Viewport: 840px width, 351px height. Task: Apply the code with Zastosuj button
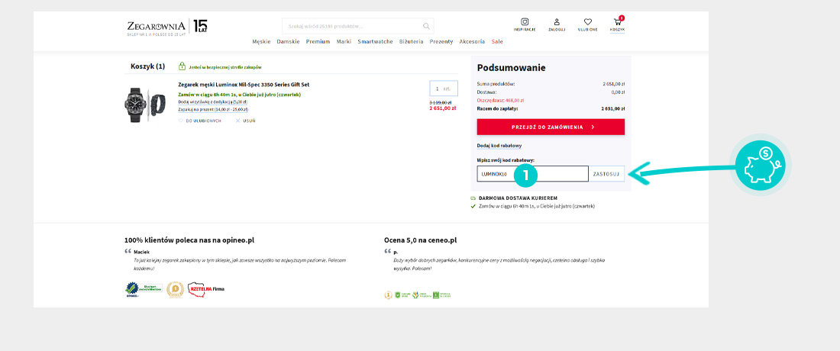[606, 174]
